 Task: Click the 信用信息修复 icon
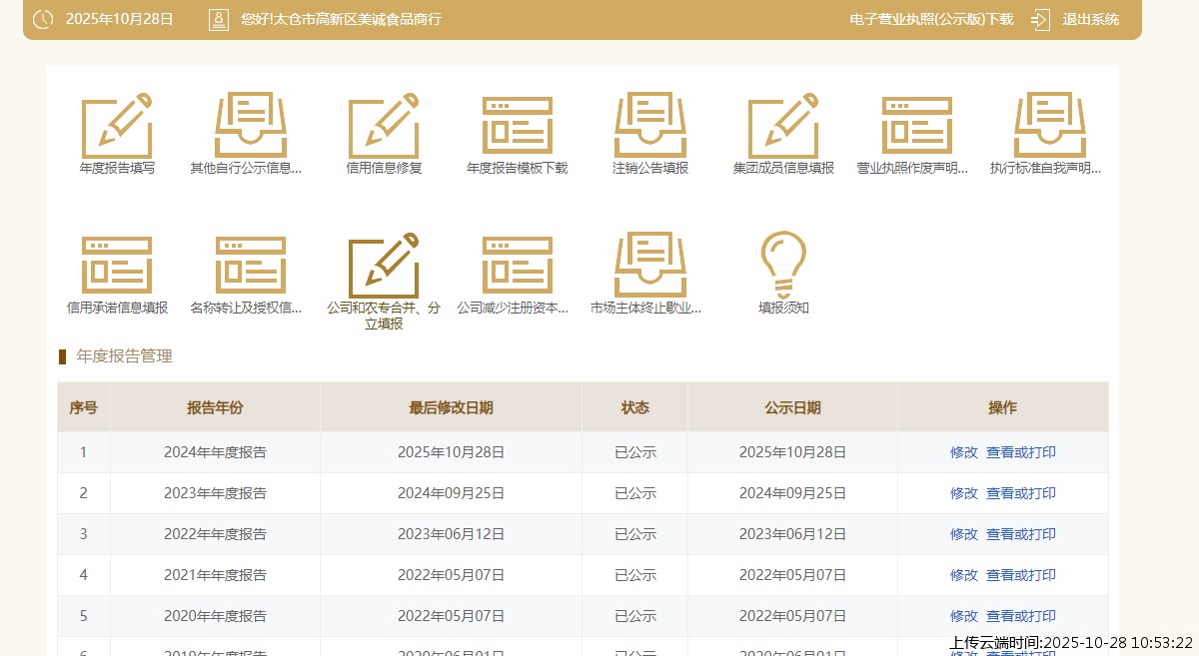tap(384, 127)
